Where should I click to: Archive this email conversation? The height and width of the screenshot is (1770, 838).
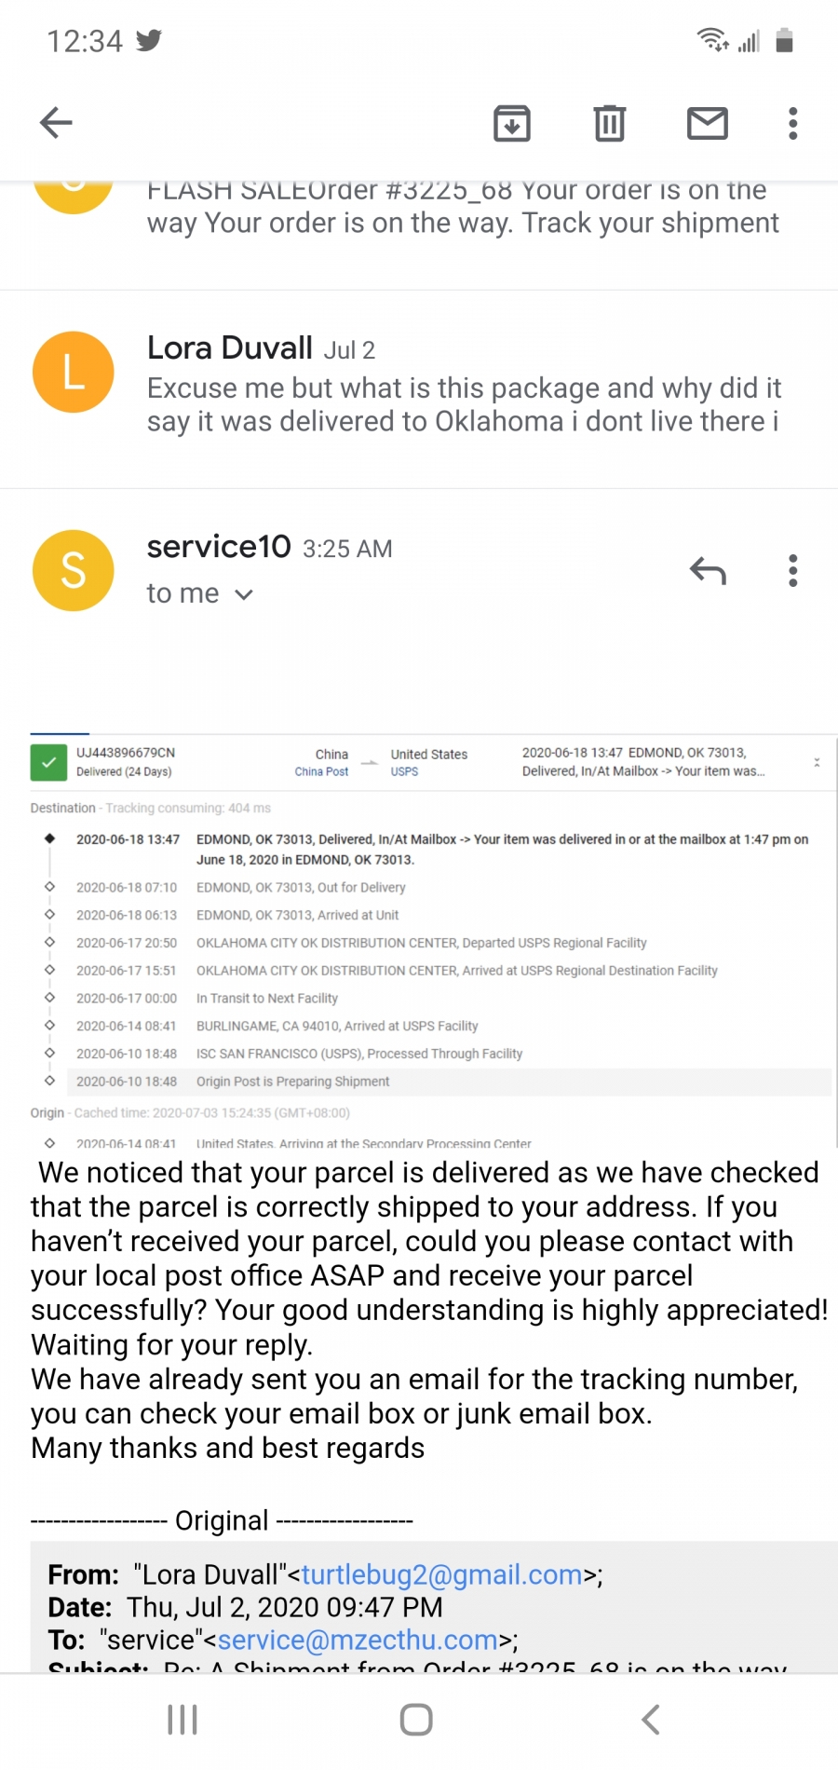click(511, 123)
